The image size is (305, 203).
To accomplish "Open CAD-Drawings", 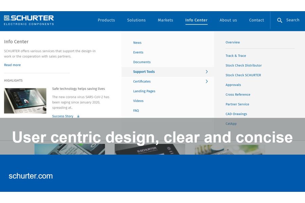I will point(236,114).
